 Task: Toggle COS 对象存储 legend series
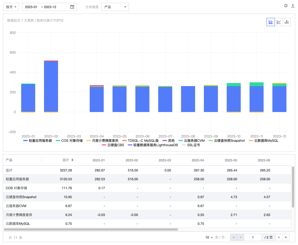pos(69,141)
